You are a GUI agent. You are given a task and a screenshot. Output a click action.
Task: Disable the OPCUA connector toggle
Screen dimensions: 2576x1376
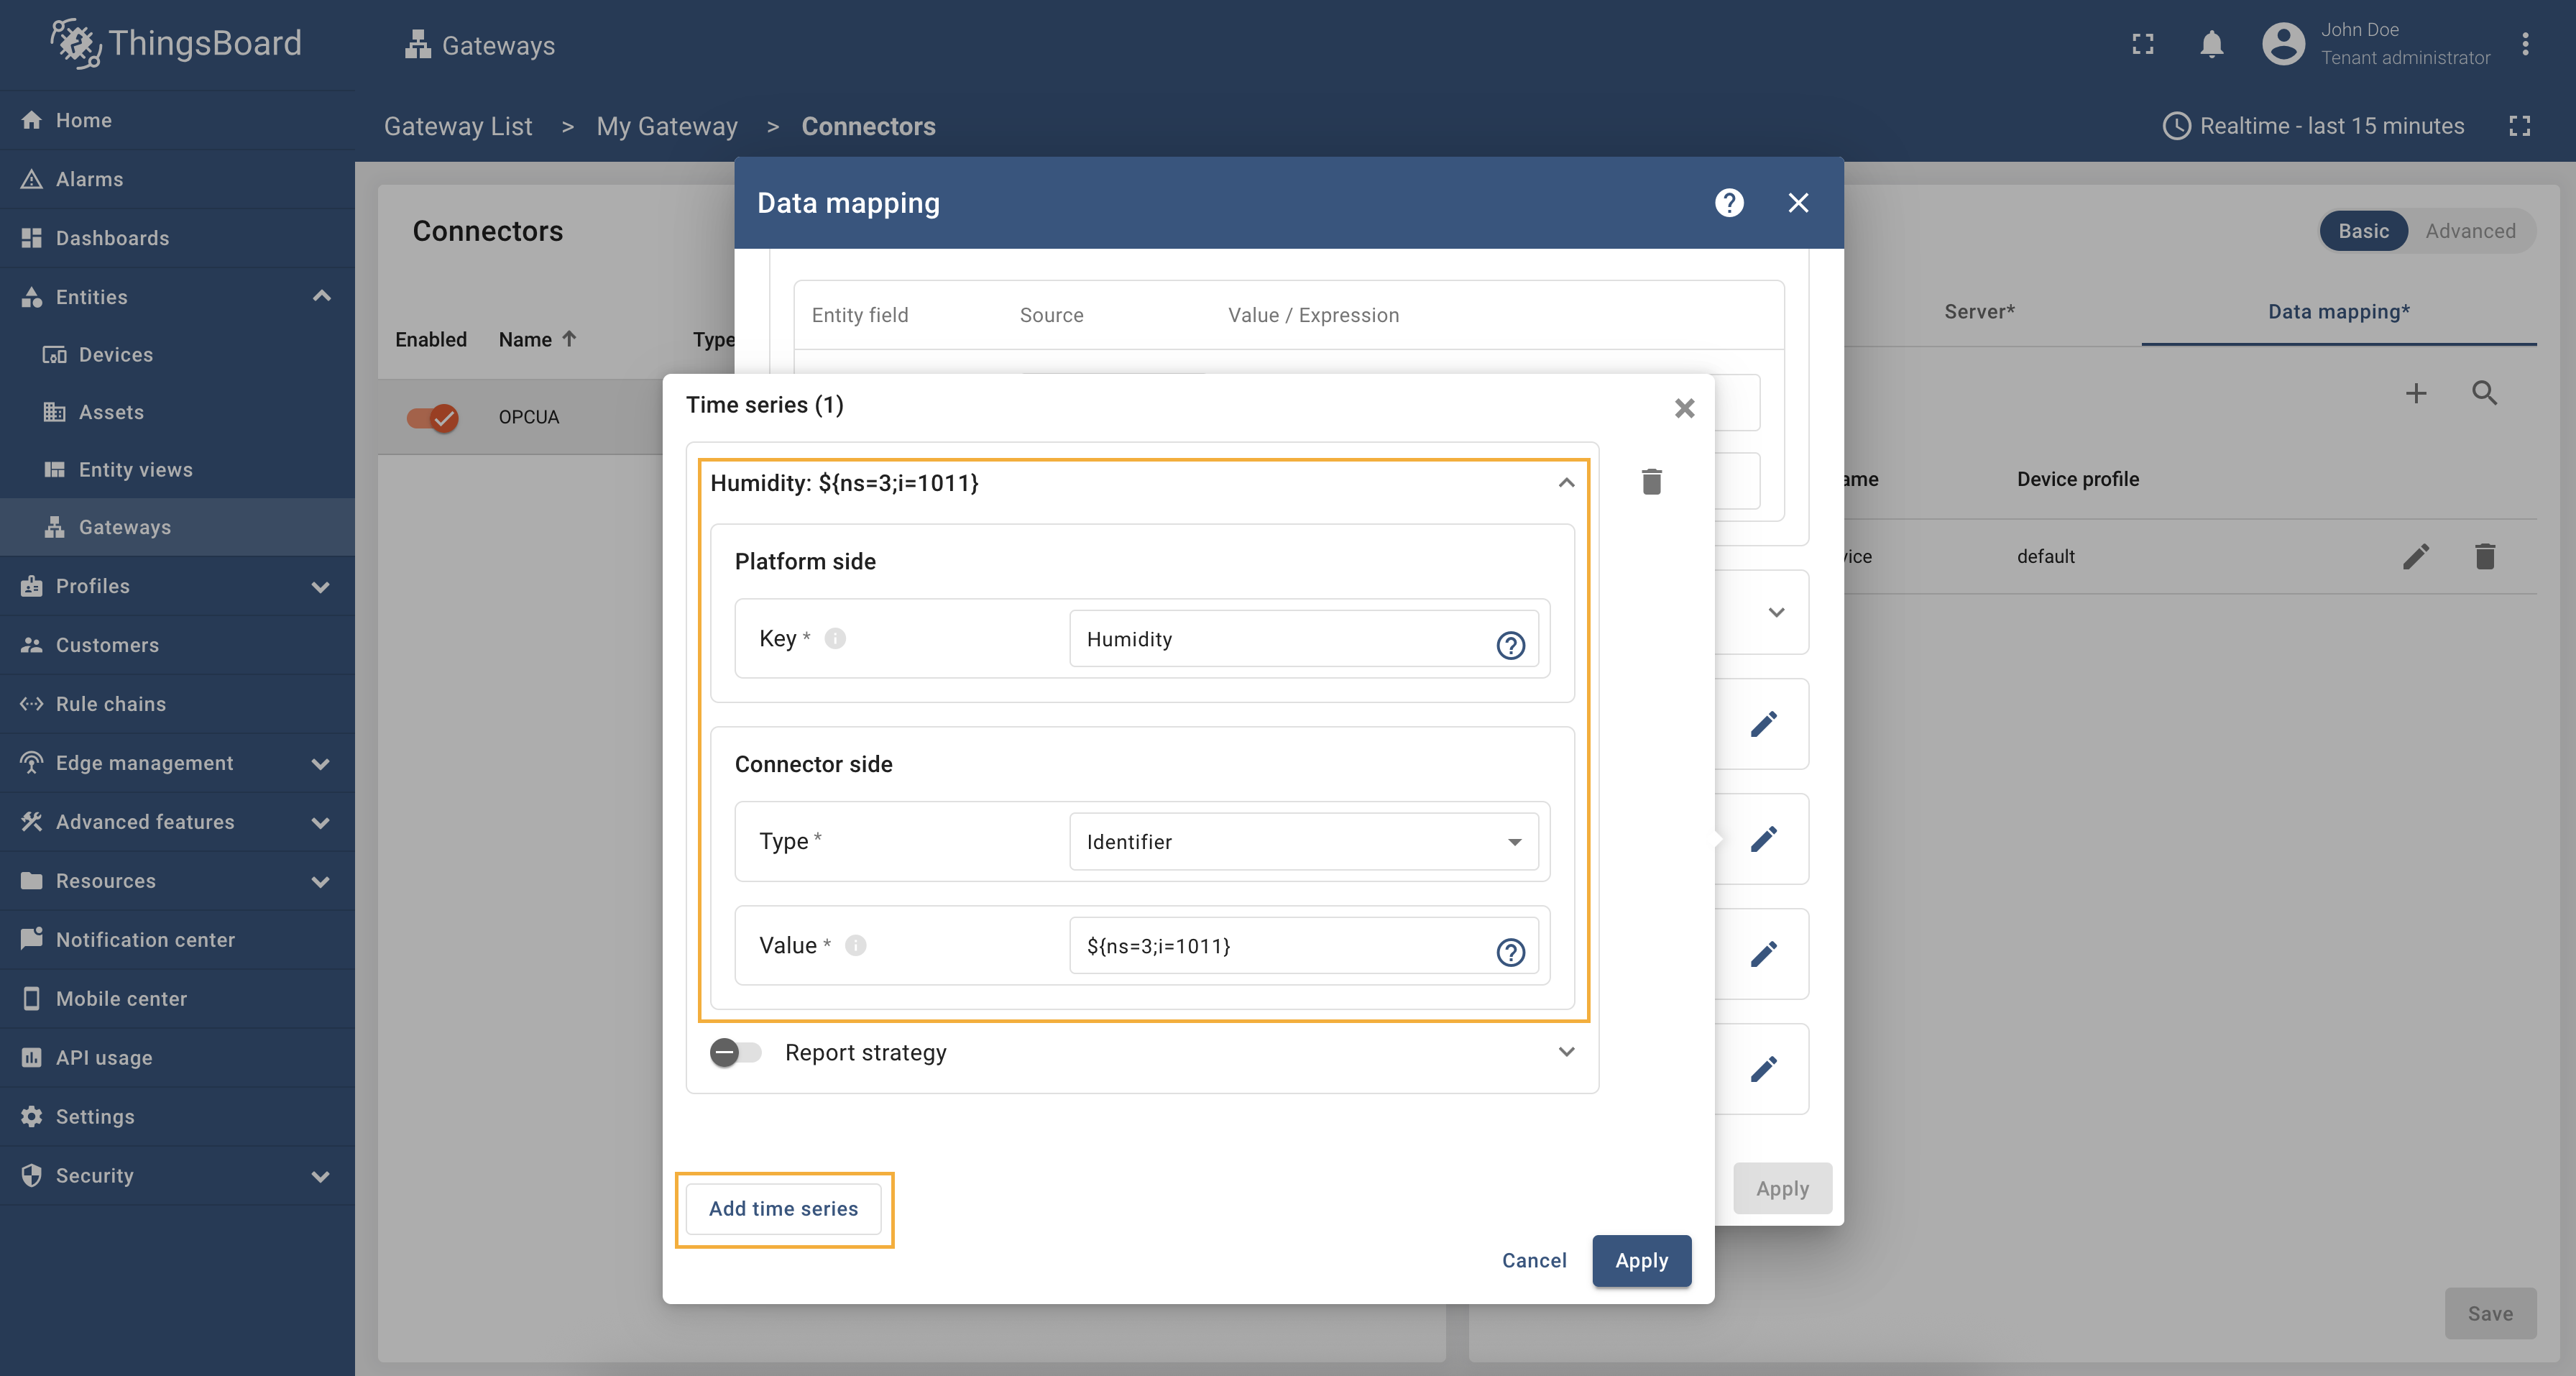[432, 417]
